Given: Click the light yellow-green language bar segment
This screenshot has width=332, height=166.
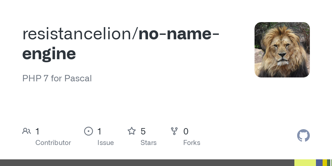Looking at the screenshot, I should tap(305, 163).
